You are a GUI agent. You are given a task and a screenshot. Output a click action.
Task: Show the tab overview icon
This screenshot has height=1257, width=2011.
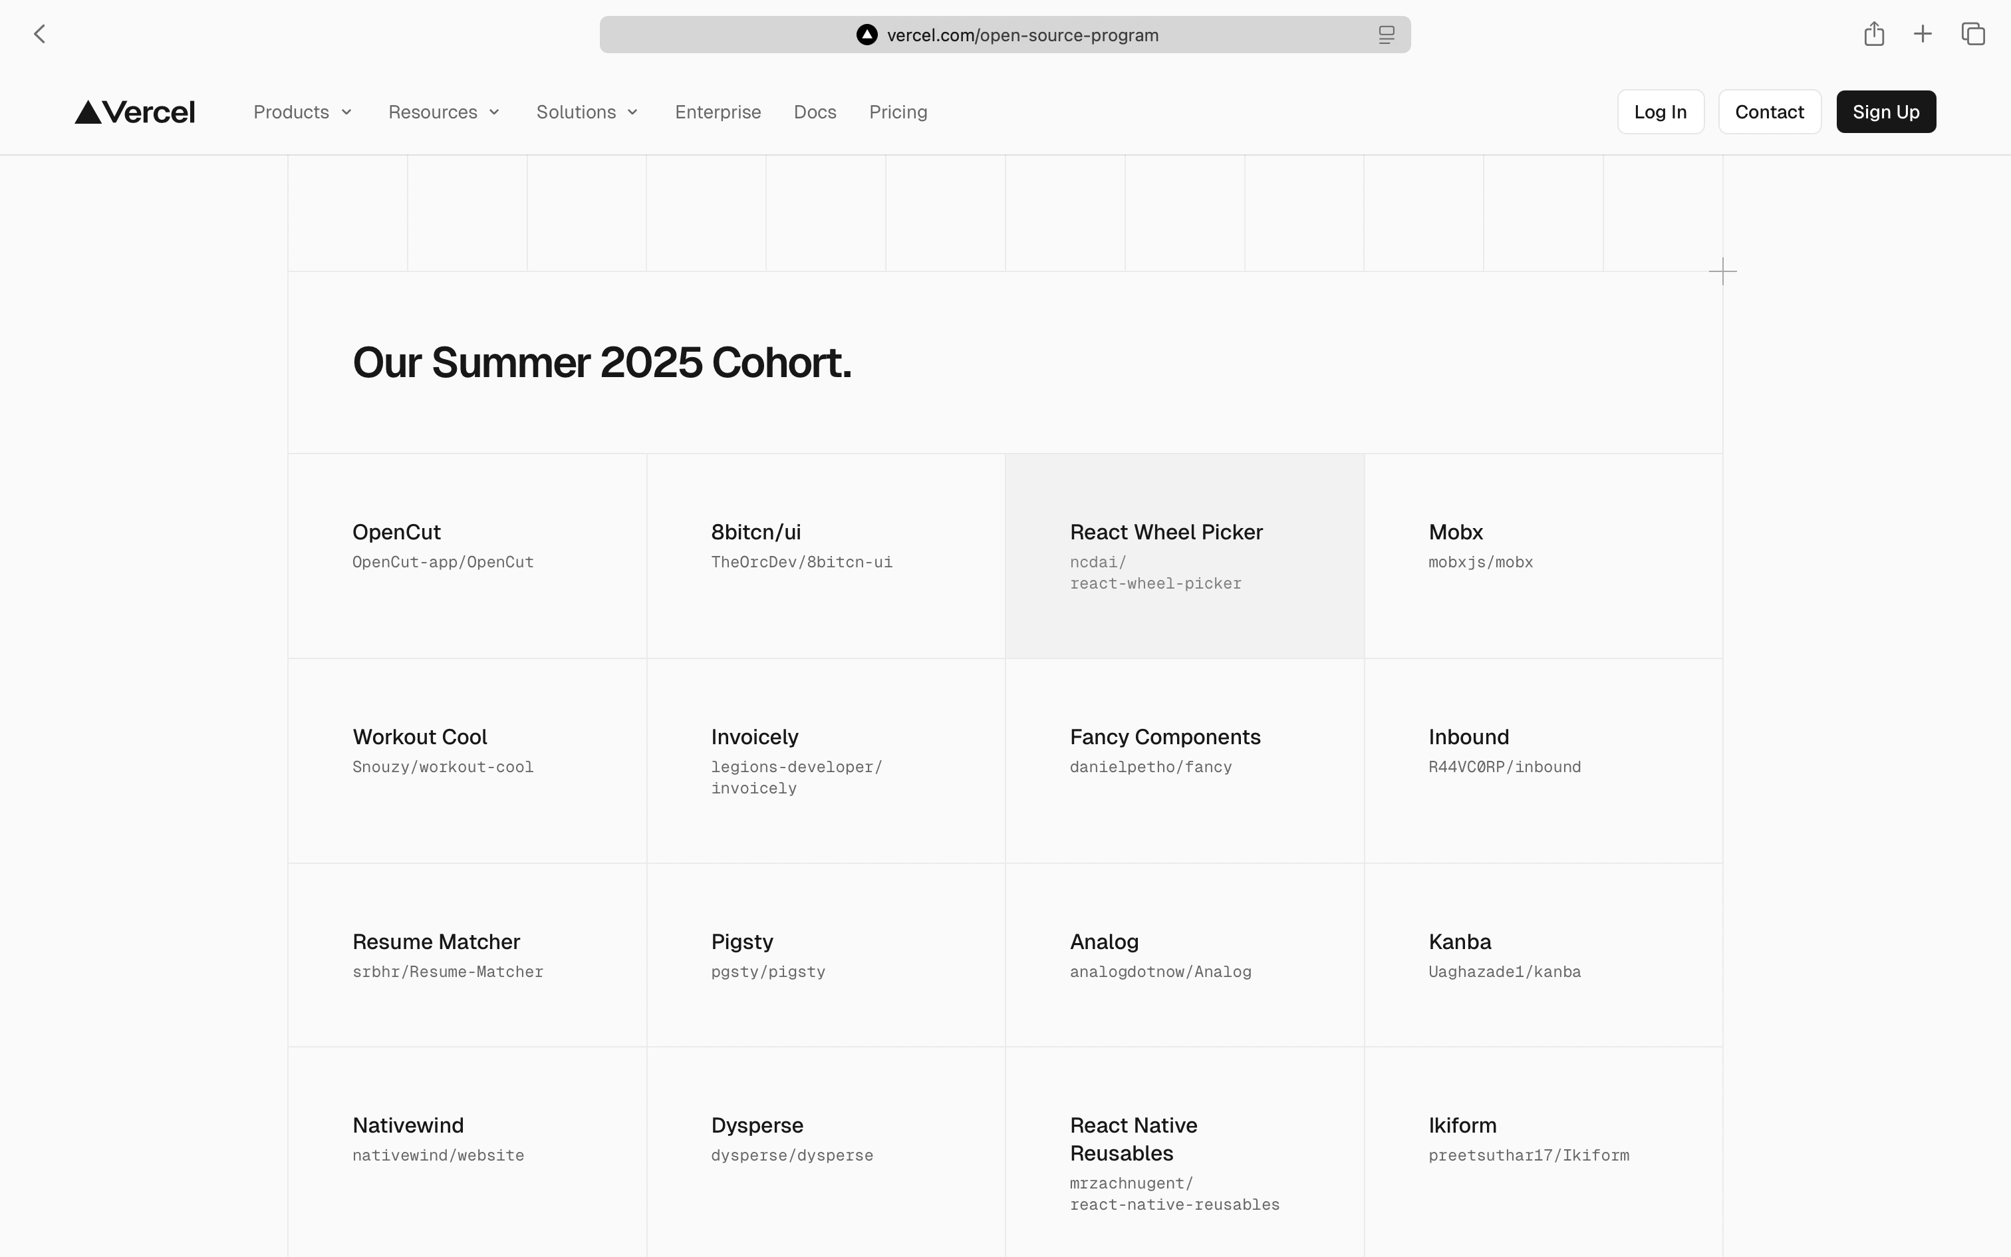point(1973,33)
